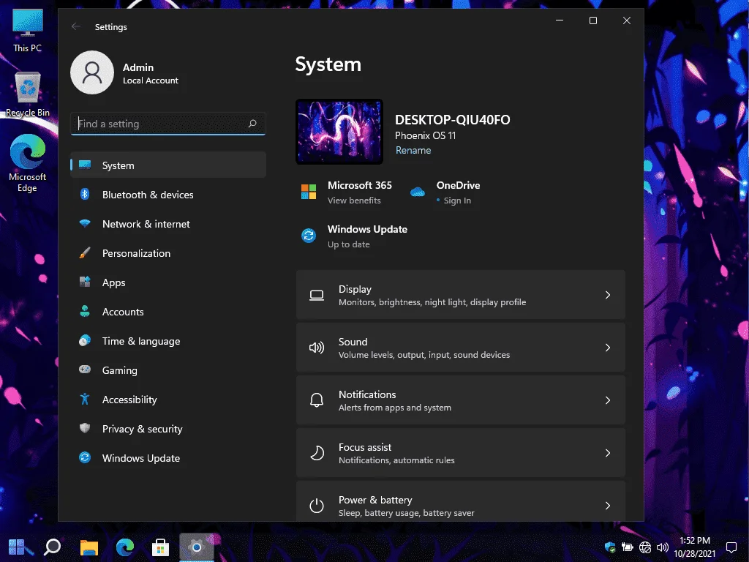
Task: Expand Sound via its chevron arrow
Action: (608, 348)
